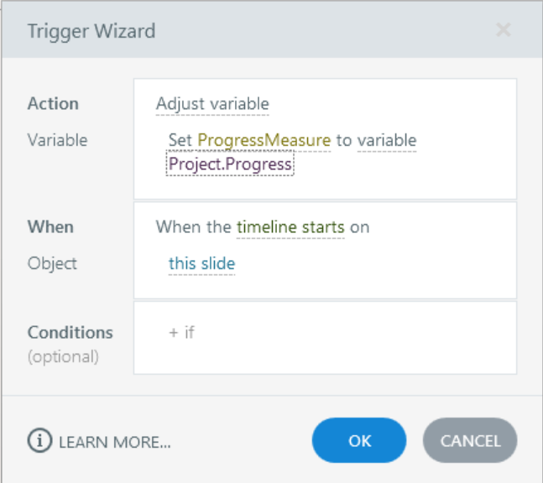Change the 'timeline starts' event
Viewport: 543px width, 483px height.
(x=290, y=226)
